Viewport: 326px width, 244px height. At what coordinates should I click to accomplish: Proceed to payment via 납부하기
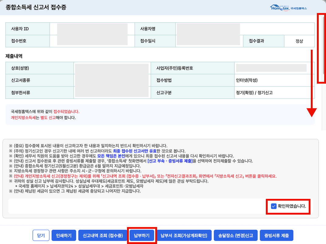click(x=142, y=236)
